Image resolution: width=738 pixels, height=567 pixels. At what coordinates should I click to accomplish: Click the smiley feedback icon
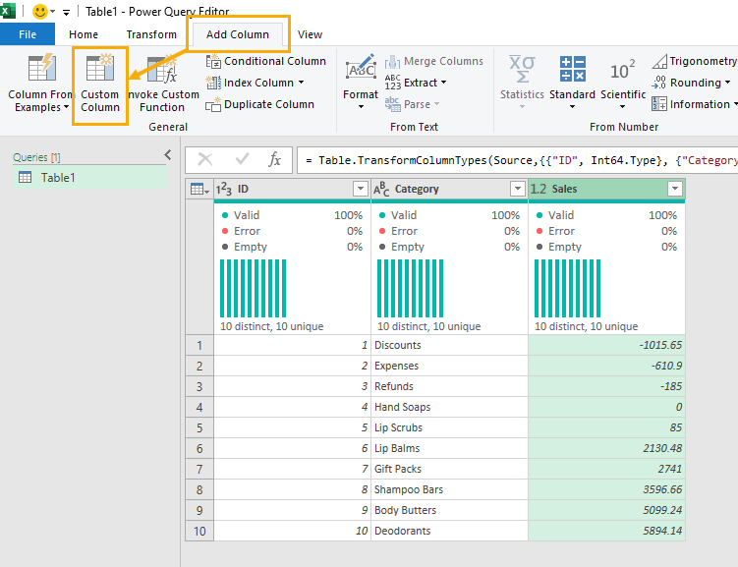click(x=40, y=11)
